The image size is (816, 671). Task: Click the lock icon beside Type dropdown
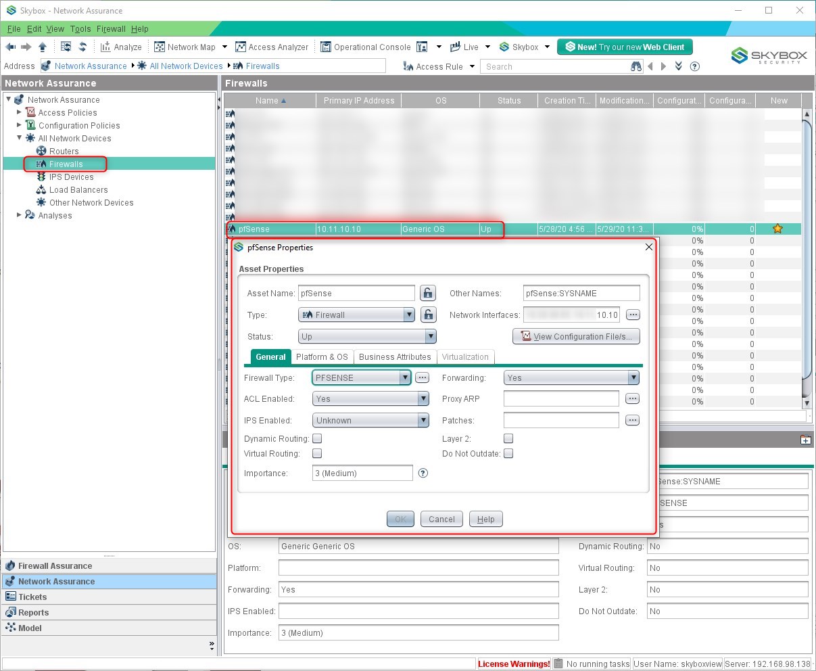(x=428, y=315)
